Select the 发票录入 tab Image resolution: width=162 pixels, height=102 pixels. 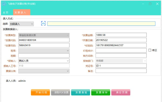(x=22, y=12)
